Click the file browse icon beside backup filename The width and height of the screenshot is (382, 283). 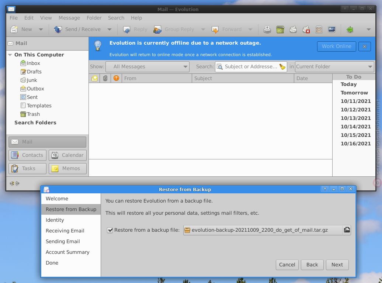click(x=347, y=230)
